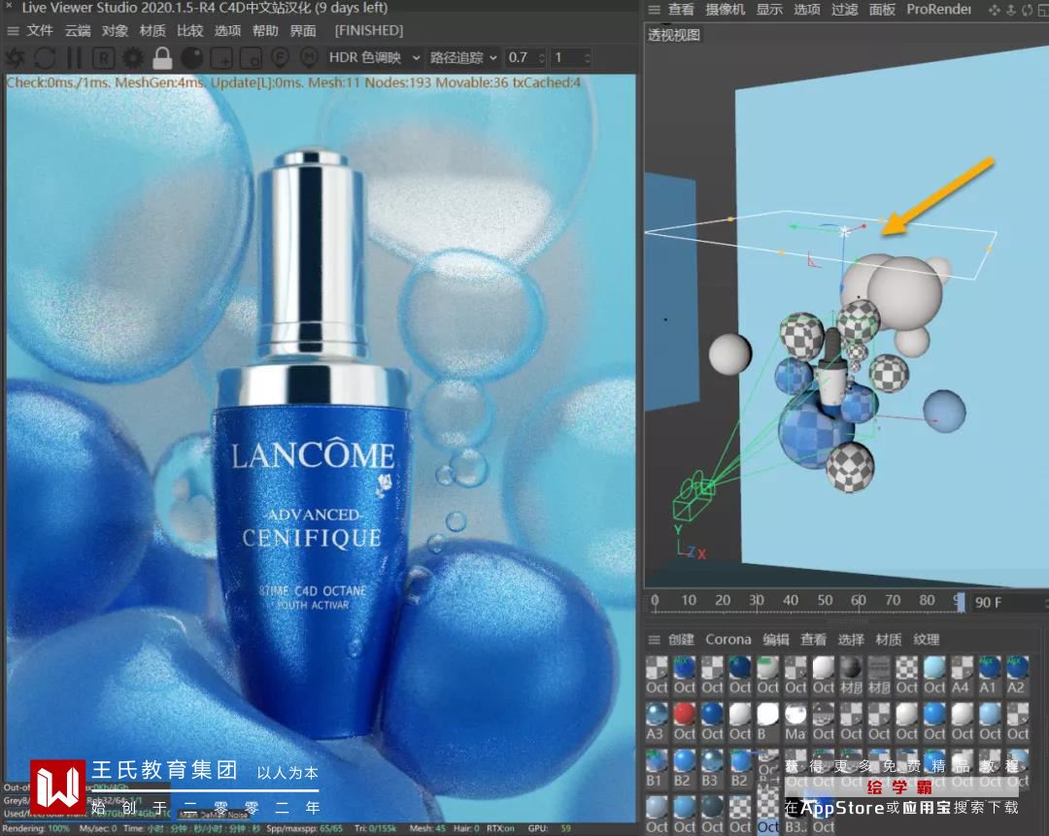Image resolution: width=1049 pixels, height=836 pixels.
Task: Click the Spp/maxspp: 65/65 status
Action: click(304, 828)
